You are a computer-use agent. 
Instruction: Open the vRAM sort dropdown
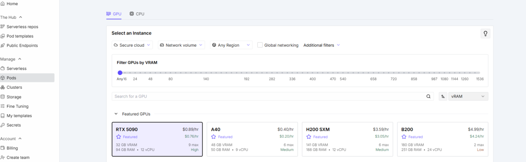point(468,97)
